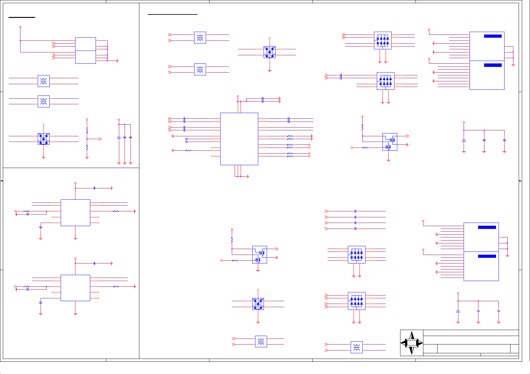Click the blue bar atop the lower-right connector
The image size is (530, 374).
pos(487,227)
